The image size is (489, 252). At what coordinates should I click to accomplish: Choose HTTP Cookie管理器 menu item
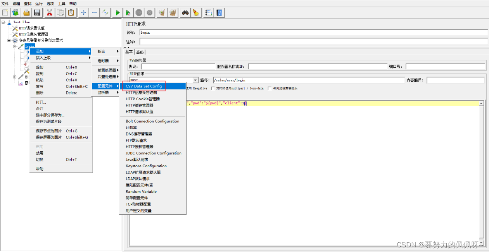(152, 99)
